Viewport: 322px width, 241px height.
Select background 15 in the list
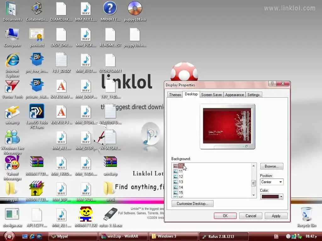click(178, 192)
